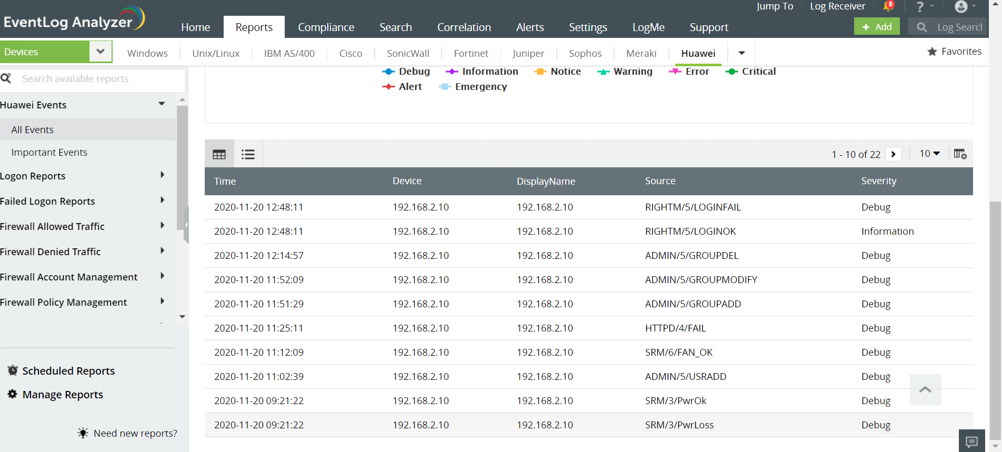The width and height of the screenshot is (1002, 452).
Task: Toggle the Emergency series in legend
Action: click(x=473, y=87)
